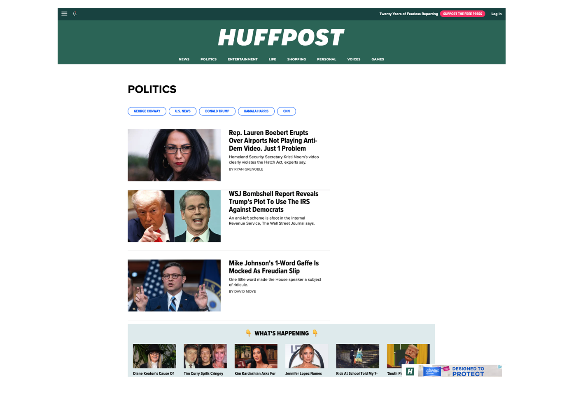Click the Log In link
This screenshot has width=562, height=401.
point(496,14)
